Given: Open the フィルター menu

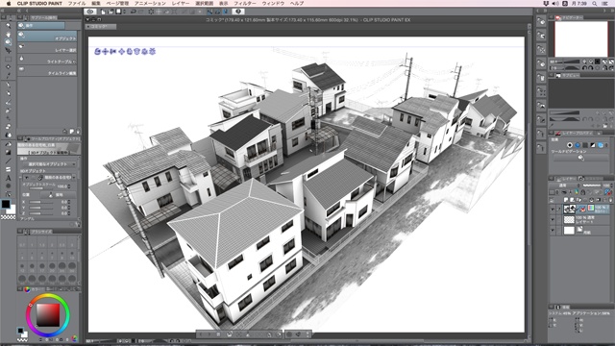Looking at the screenshot, I should click(245, 3).
